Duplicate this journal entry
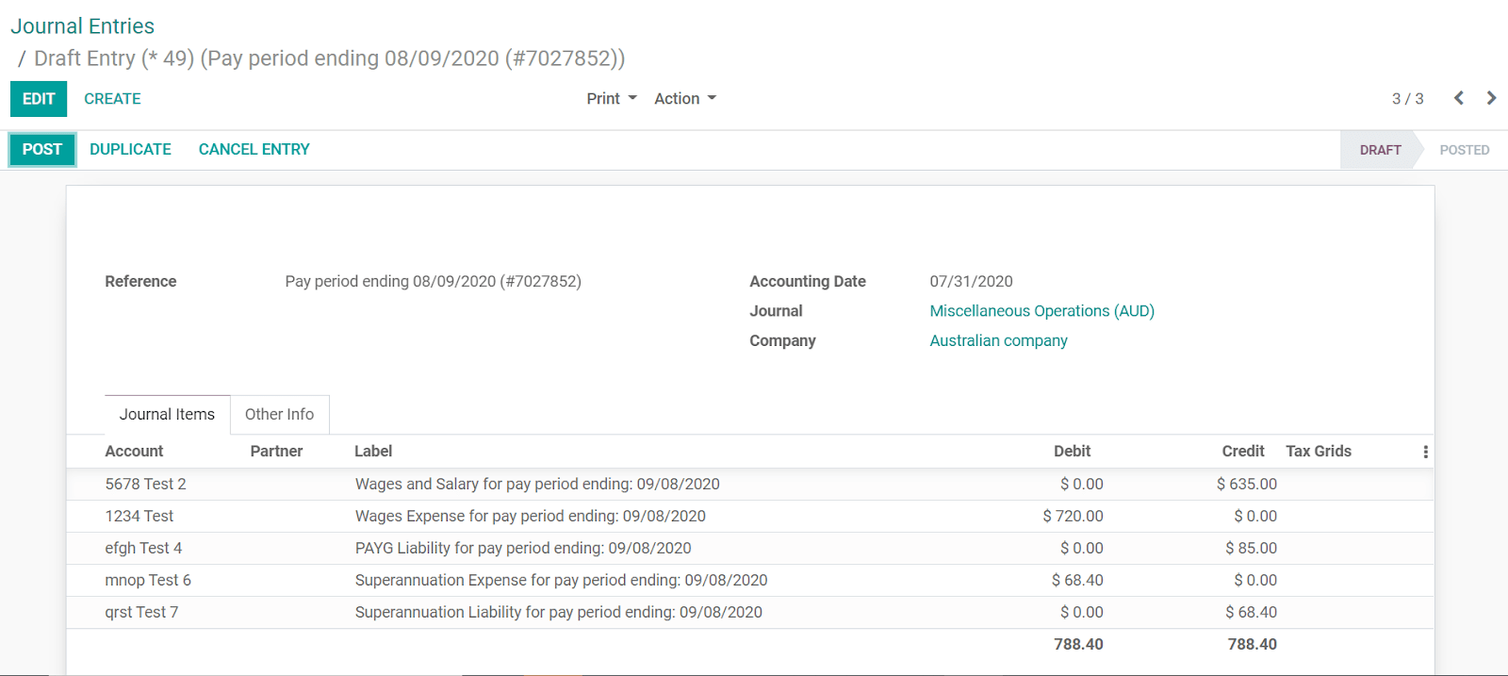This screenshot has width=1508, height=676. (x=130, y=150)
